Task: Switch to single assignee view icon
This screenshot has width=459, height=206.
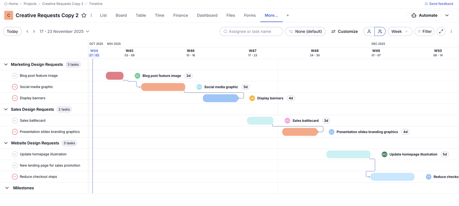Action: coord(369,32)
